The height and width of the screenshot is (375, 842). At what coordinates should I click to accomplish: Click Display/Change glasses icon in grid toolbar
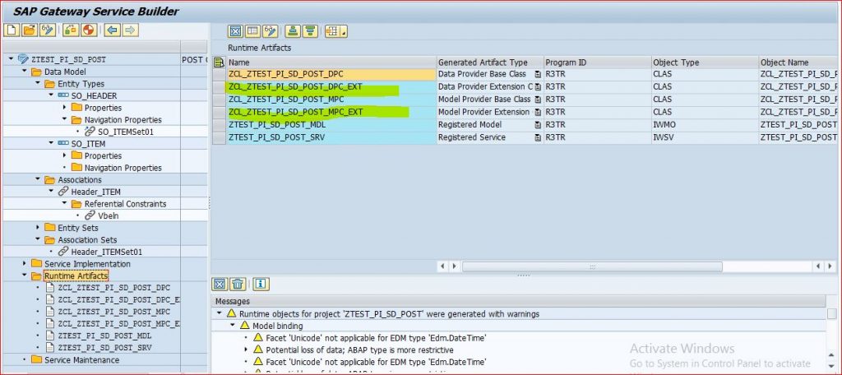271,31
